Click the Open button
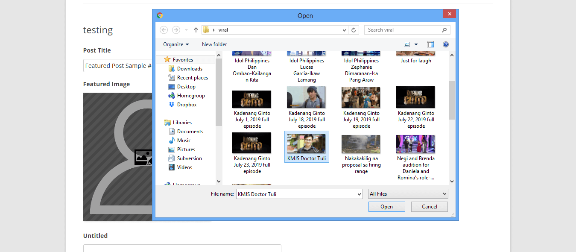The width and height of the screenshot is (576, 252). (387, 207)
